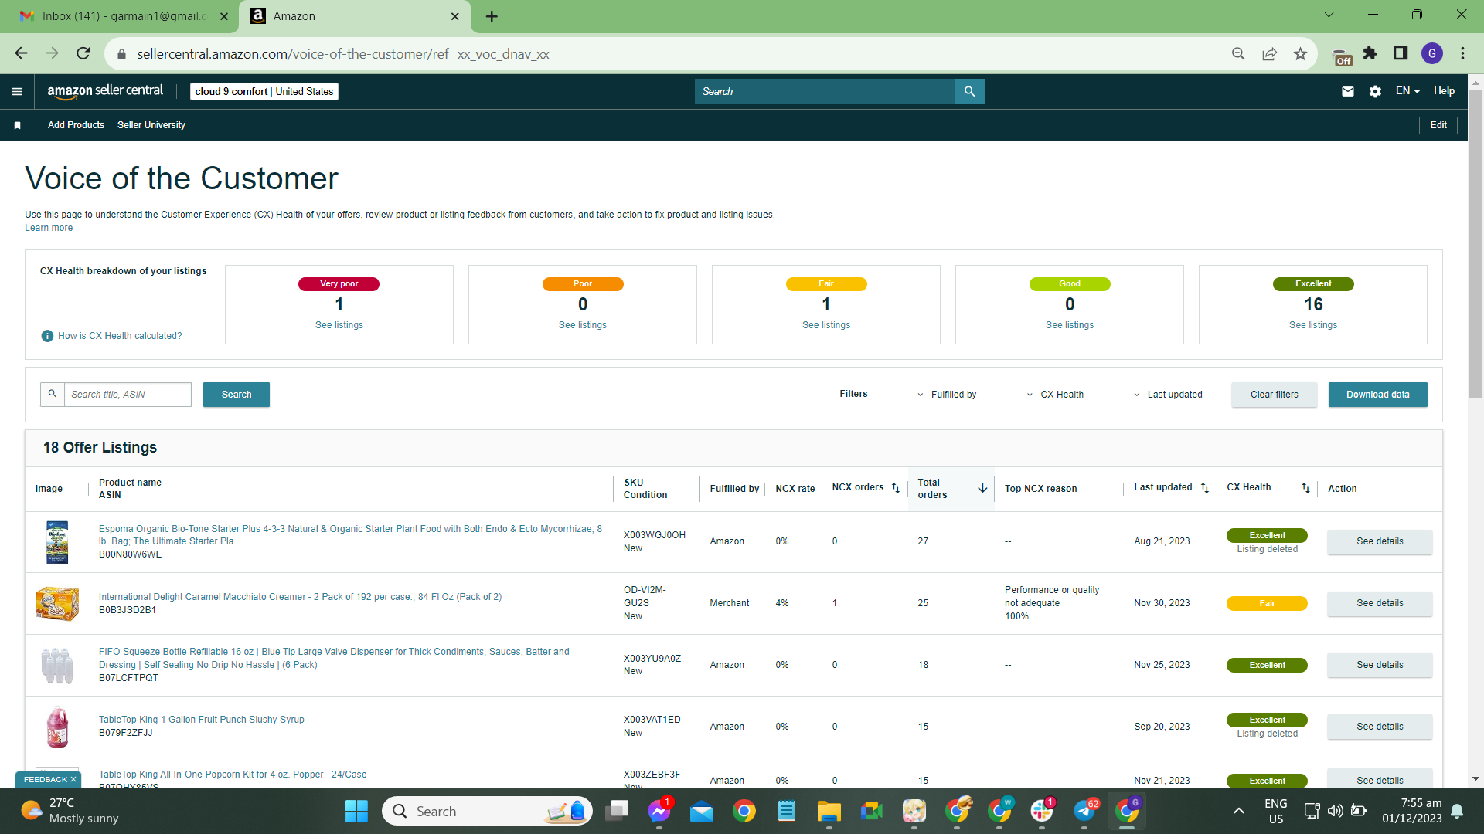
Task: Open Chrome profile avatar G
Action: click(1432, 53)
